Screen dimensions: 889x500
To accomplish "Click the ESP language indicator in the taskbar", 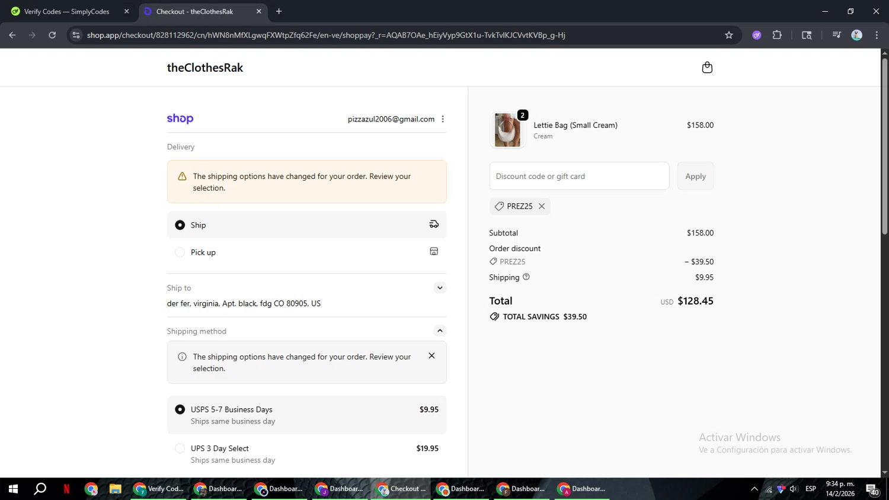I will 811,489.
